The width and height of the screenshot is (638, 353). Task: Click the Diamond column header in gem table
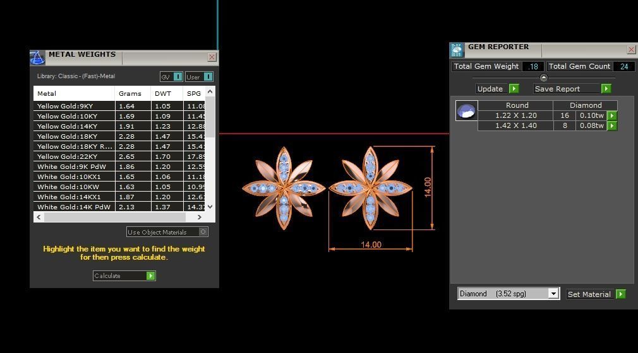[585, 105]
